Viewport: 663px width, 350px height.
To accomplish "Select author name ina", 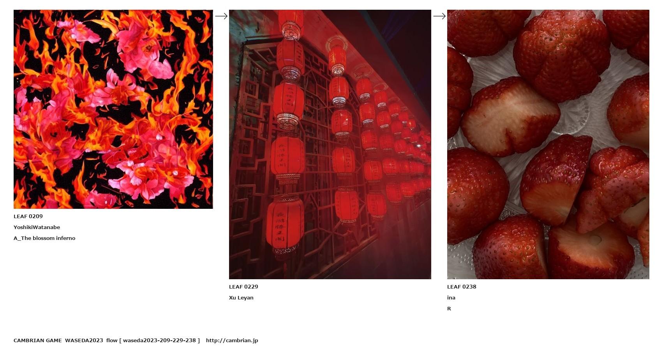I will tap(451, 297).
